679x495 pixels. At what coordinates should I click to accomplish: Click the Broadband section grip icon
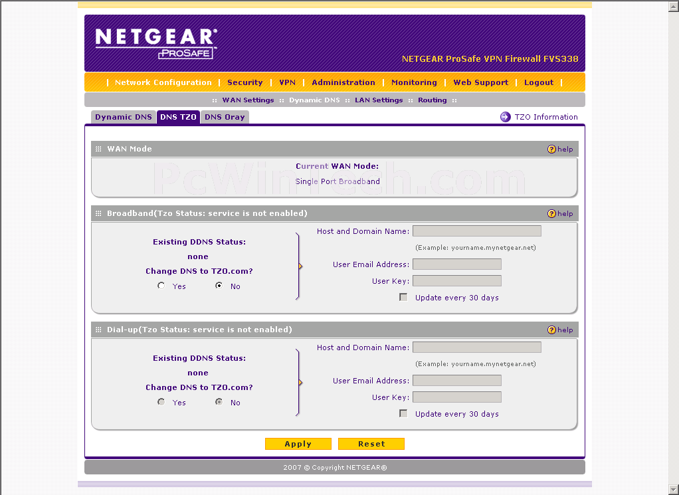coord(98,213)
